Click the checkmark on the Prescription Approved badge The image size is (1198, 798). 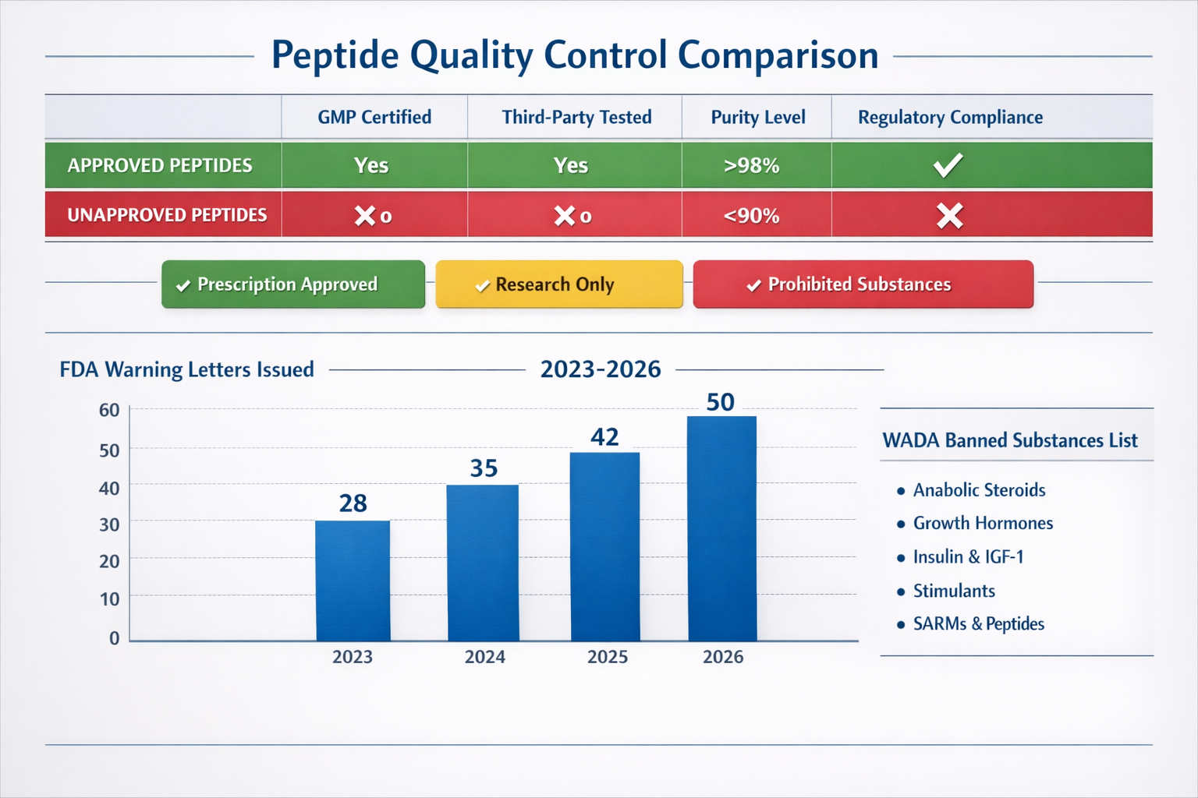point(183,284)
